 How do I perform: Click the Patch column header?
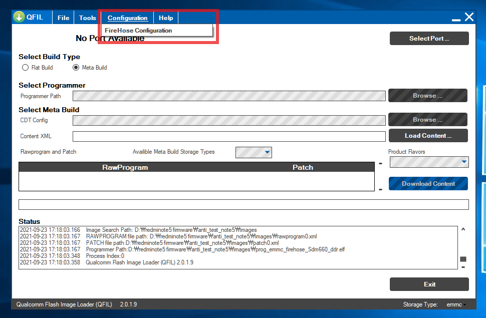point(303,167)
